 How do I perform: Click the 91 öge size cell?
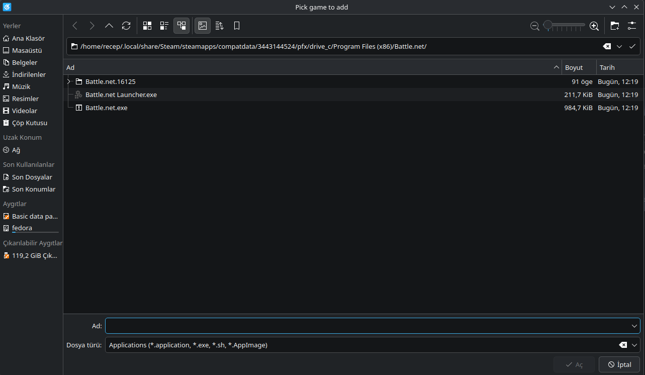pos(582,81)
